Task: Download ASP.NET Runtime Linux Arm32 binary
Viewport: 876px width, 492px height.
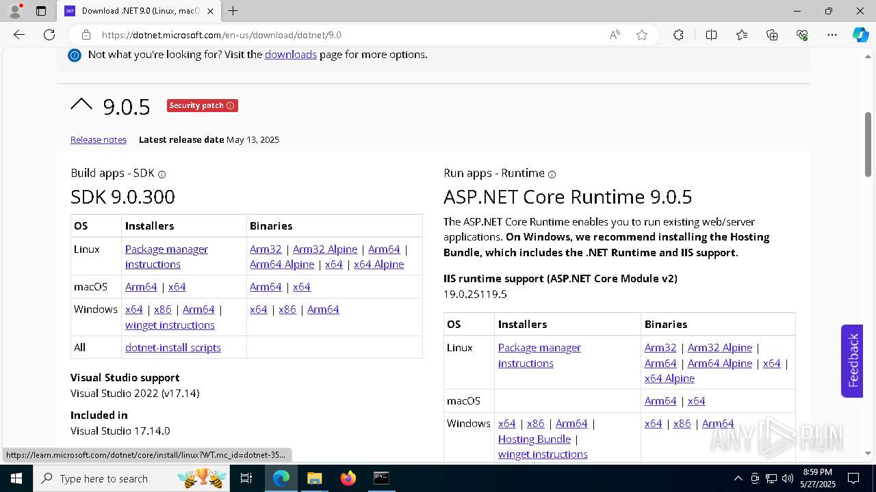Action: 660,348
